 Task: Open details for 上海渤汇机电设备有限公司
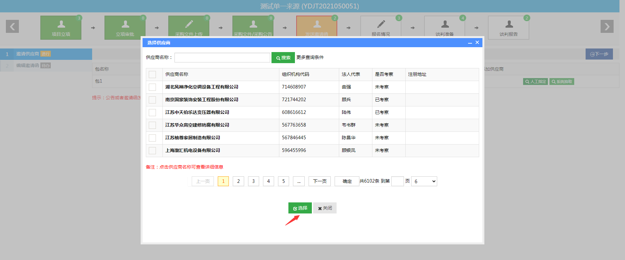pos(193,150)
